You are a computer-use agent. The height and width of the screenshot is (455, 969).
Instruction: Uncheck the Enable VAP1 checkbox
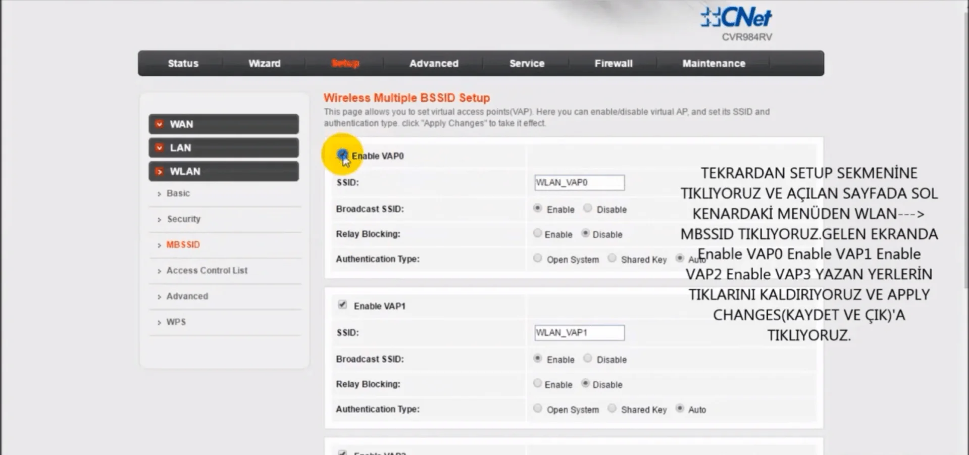click(x=342, y=305)
